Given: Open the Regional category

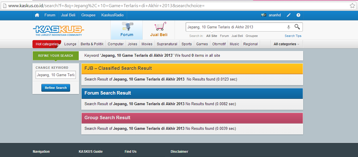Looking at the screenshot, I should 251,44.
